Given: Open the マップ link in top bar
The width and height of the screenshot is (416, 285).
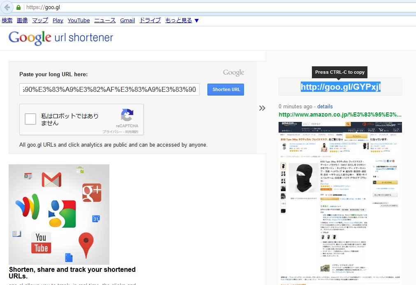Looking at the screenshot, I should pyautogui.click(x=40, y=21).
